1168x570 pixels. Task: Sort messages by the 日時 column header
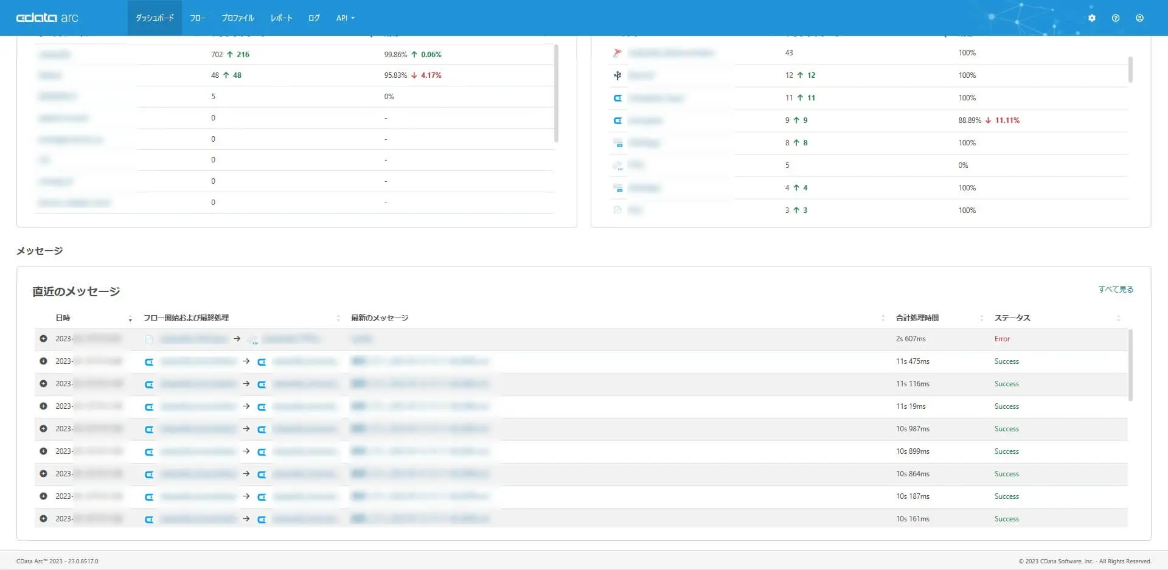coord(63,318)
